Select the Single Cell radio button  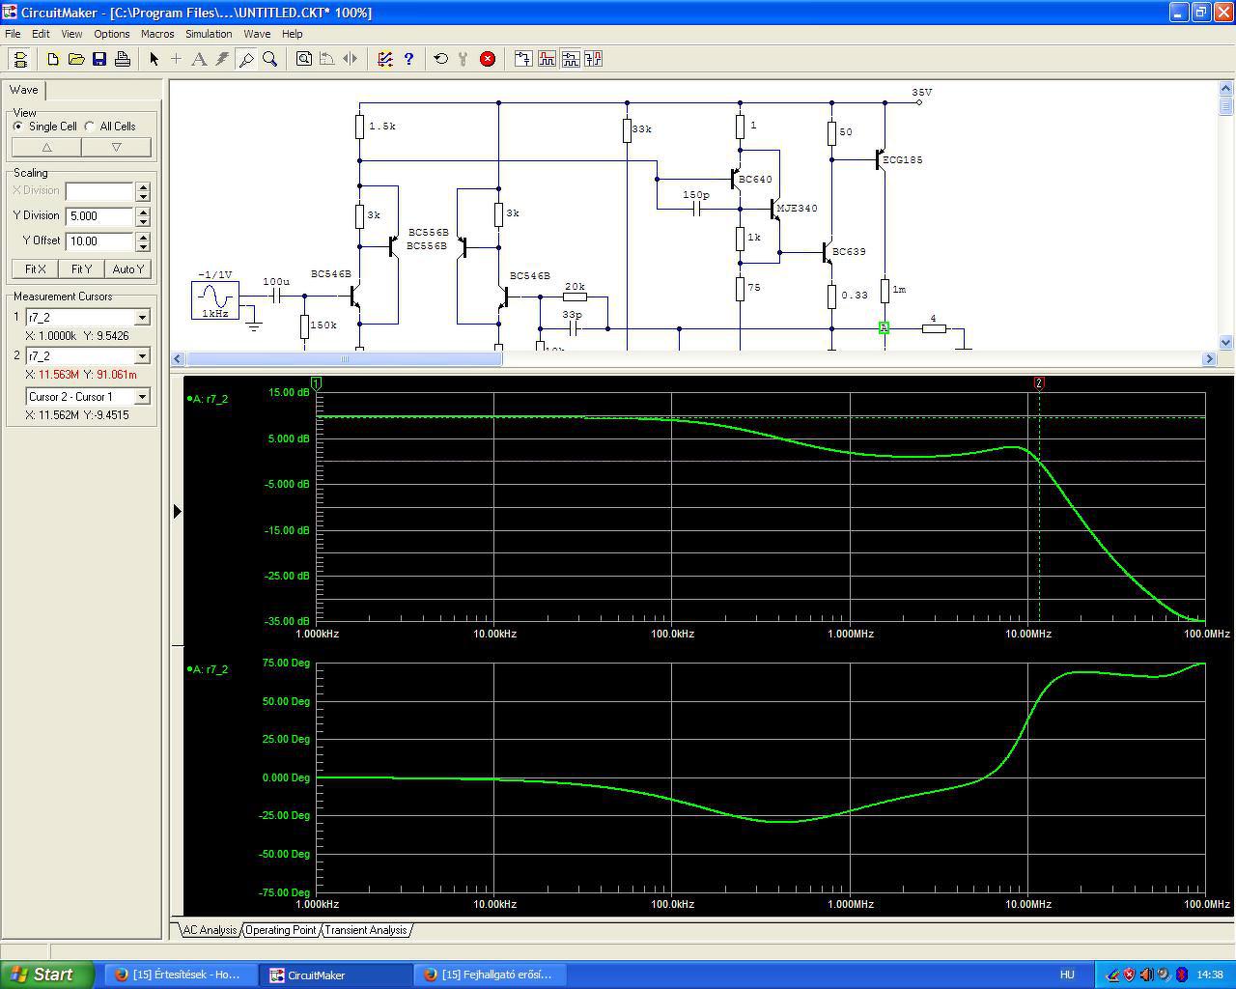18,127
